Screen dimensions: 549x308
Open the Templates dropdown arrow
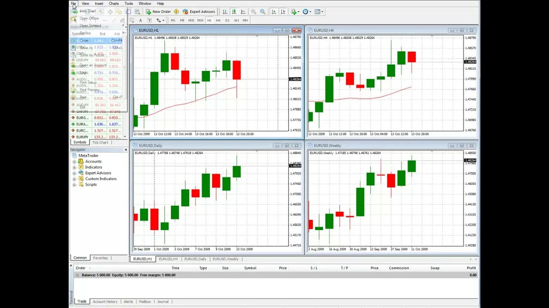323,12
